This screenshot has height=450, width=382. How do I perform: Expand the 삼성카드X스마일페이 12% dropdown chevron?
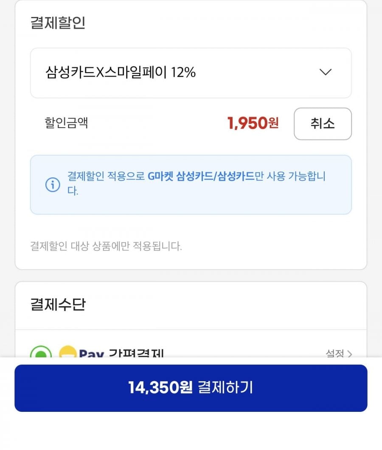click(326, 72)
